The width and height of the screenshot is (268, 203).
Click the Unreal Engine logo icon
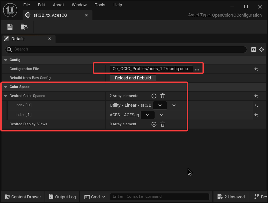pos(10,10)
